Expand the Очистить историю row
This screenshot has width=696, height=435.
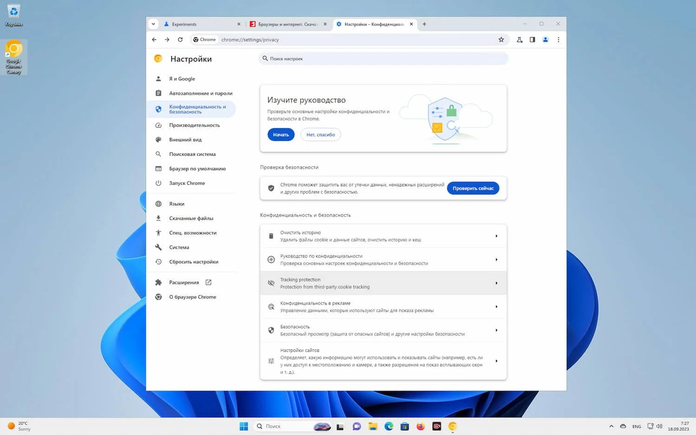[383, 236]
